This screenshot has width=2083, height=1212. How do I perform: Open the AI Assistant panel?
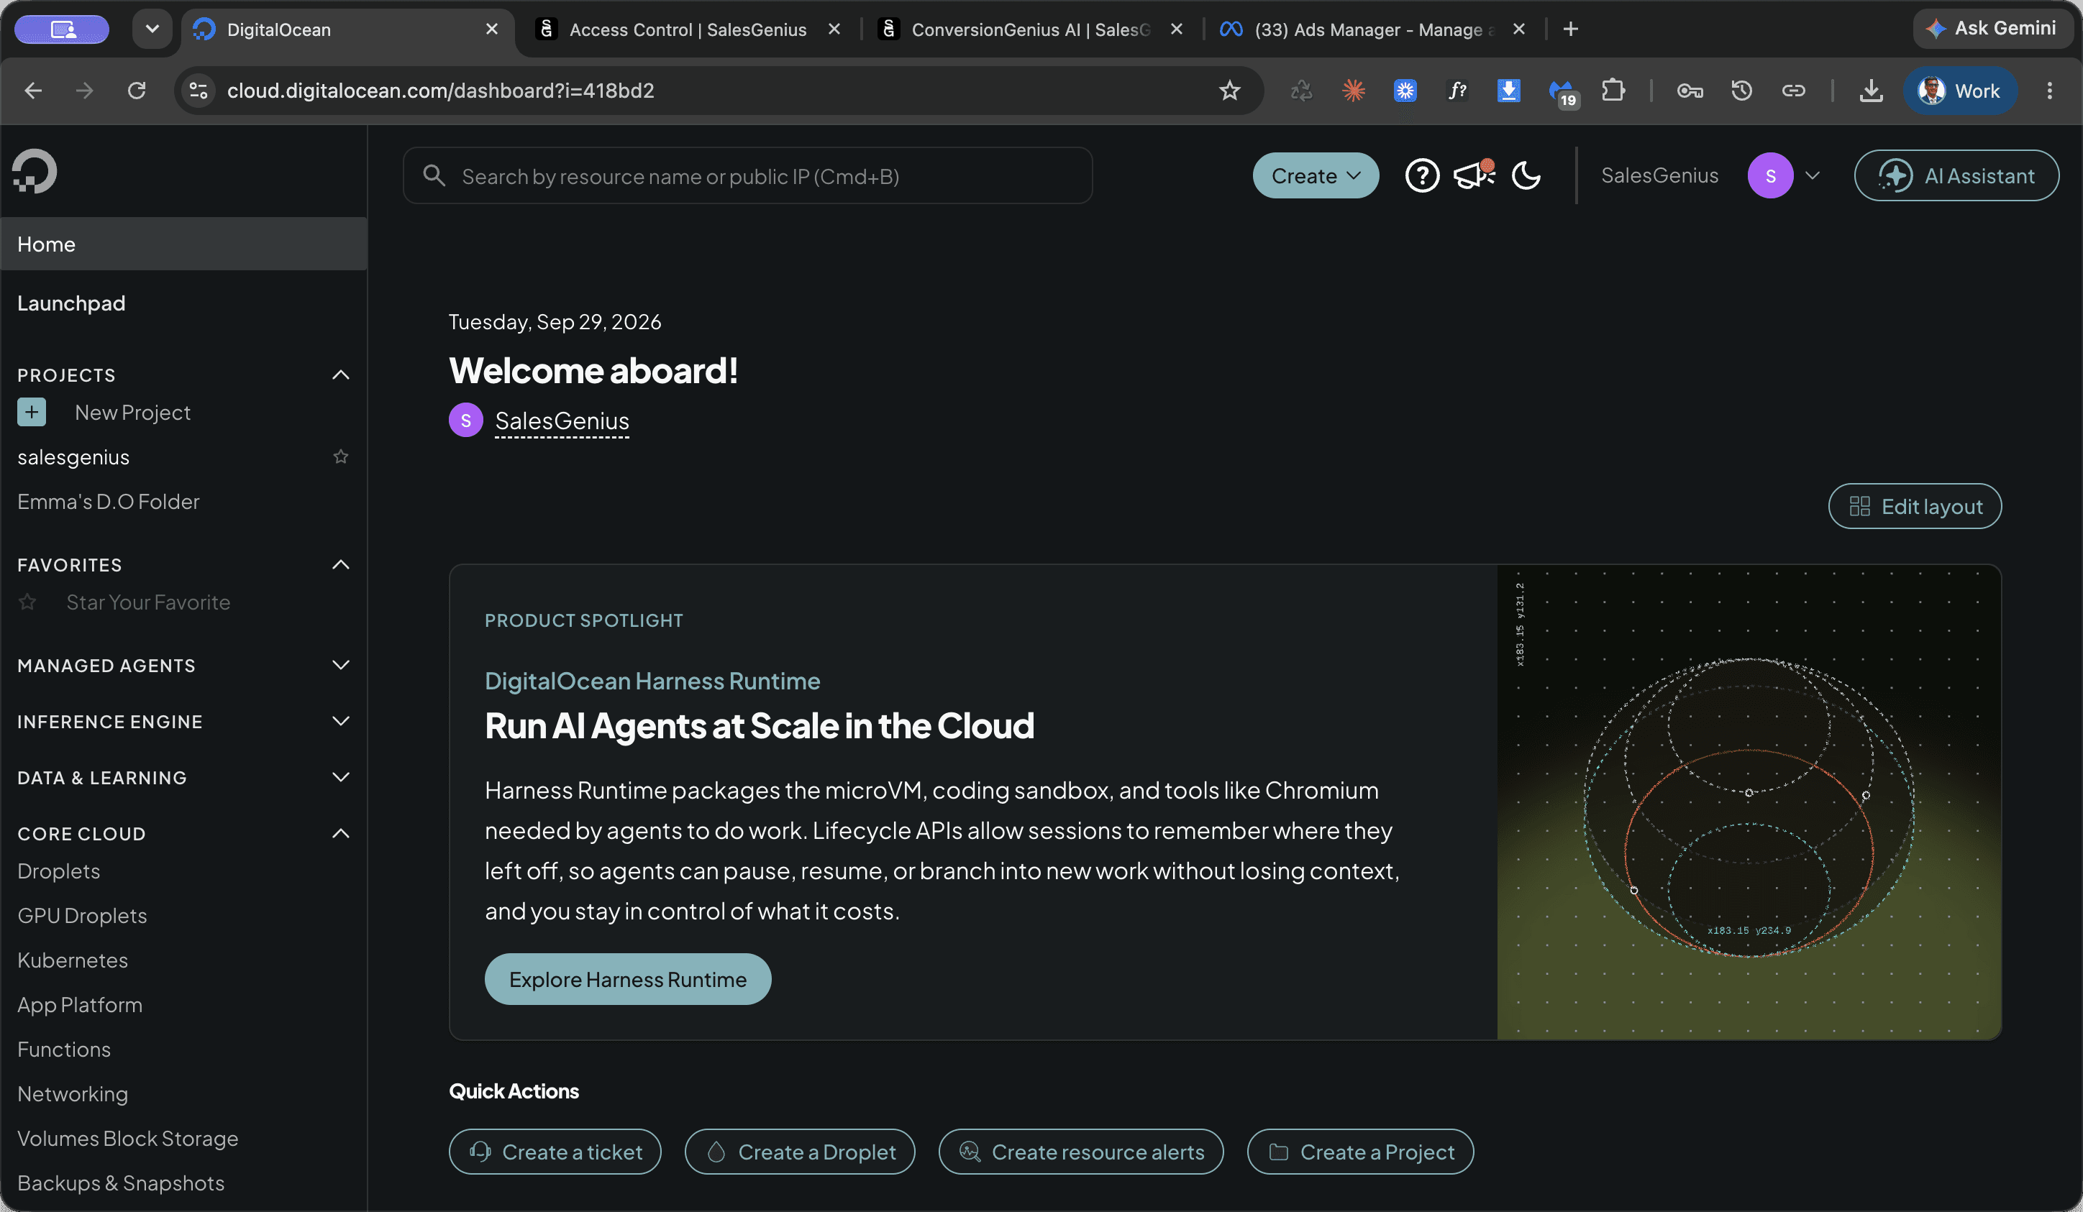pyautogui.click(x=1956, y=175)
